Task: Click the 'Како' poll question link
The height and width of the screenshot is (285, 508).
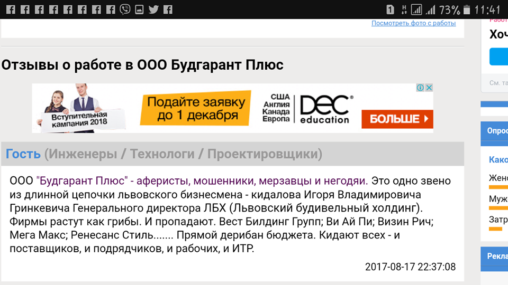Action: pos(498,159)
